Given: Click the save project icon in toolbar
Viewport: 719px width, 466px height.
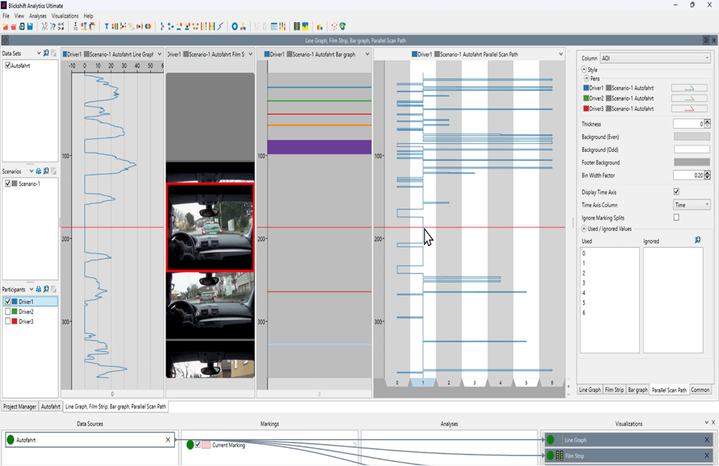Looking at the screenshot, I should click(x=31, y=26).
